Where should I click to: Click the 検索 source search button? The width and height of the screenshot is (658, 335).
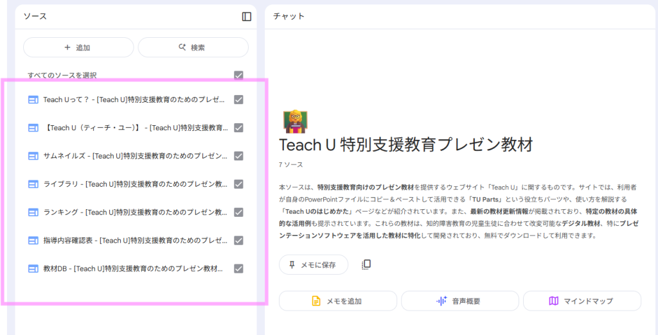(193, 47)
